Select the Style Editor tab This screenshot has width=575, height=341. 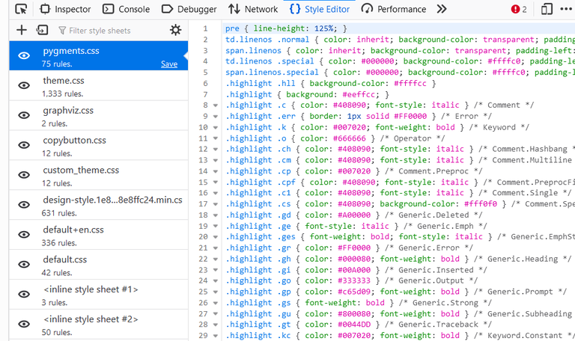320,9
